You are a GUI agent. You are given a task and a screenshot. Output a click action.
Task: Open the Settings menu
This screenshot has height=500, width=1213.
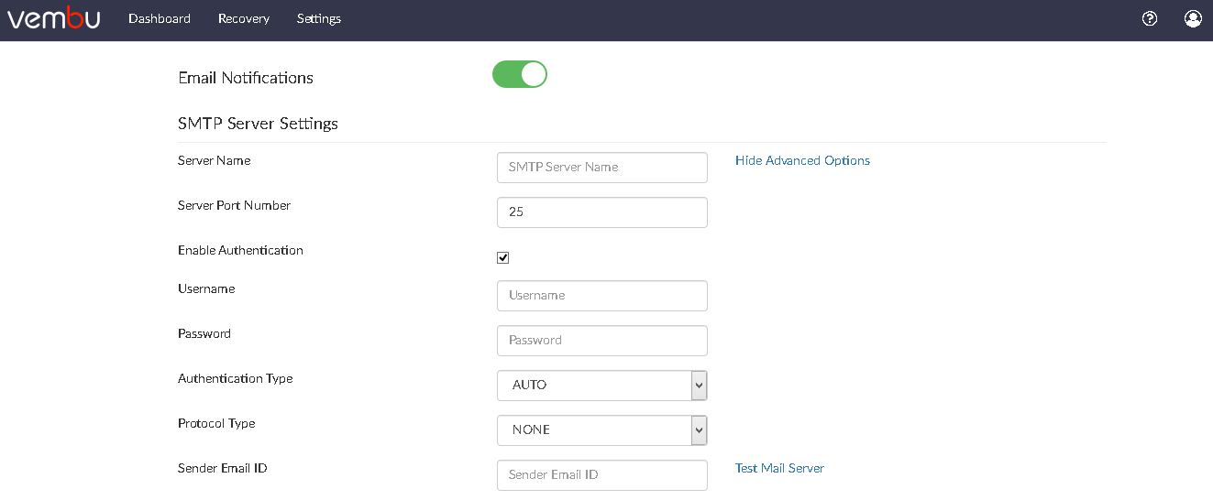pyautogui.click(x=319, y=18)
